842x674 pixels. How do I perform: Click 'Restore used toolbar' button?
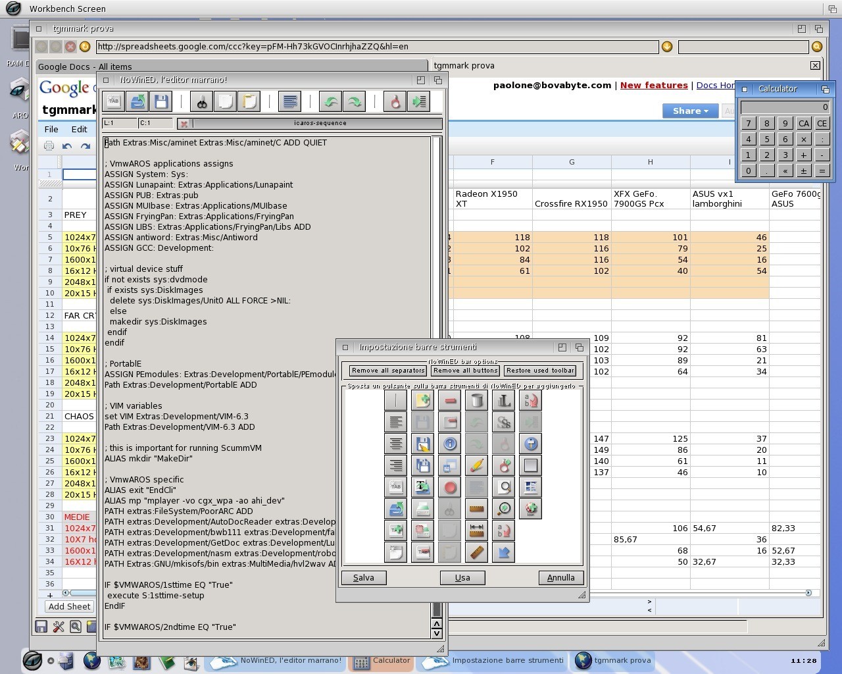click(x=541, y=371)
